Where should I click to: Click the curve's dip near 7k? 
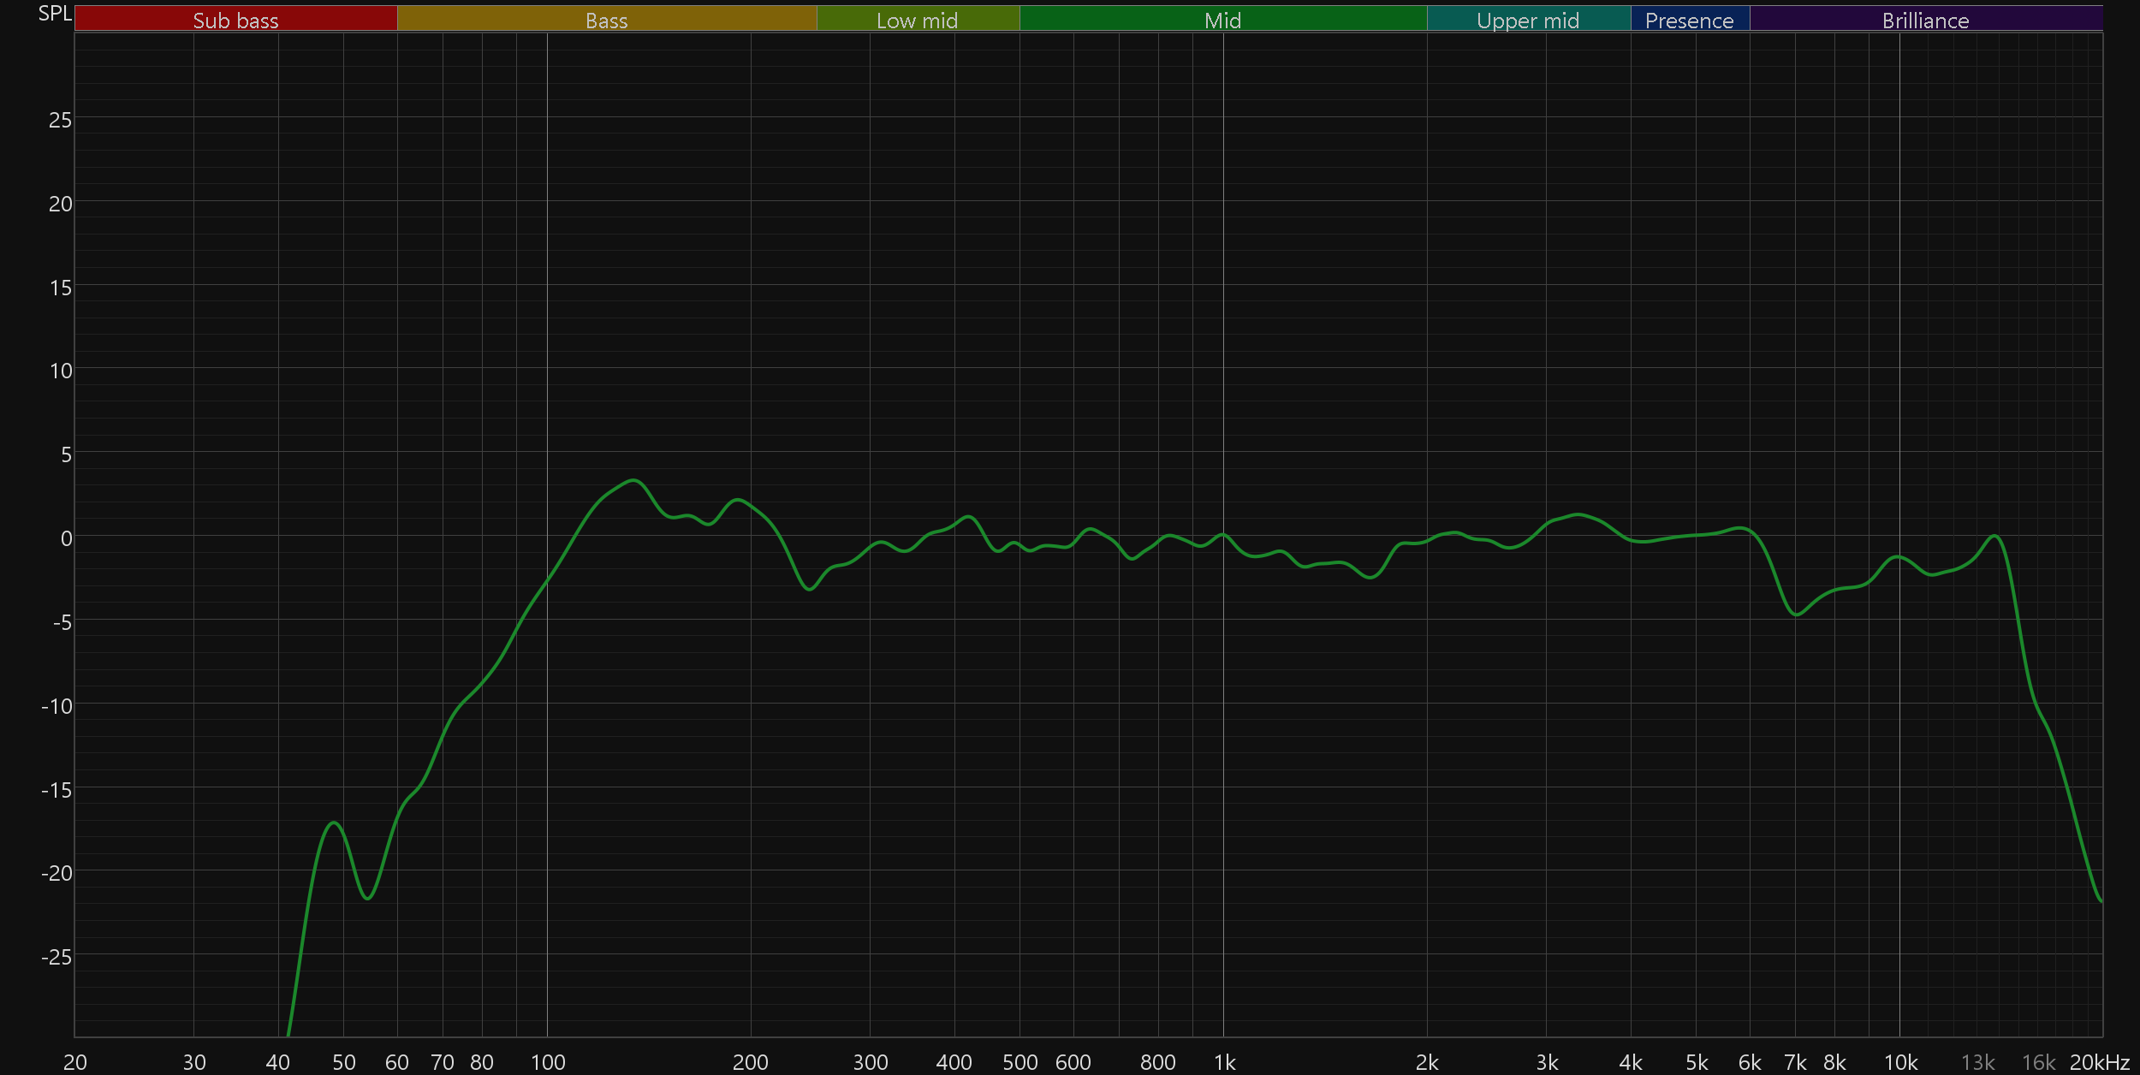pyautogui.click(x=1796, y=615)
